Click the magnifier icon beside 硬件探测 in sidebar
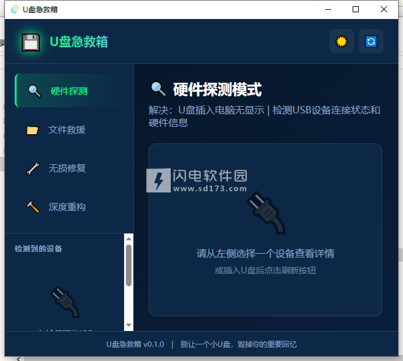 click(x=34, y=91)
